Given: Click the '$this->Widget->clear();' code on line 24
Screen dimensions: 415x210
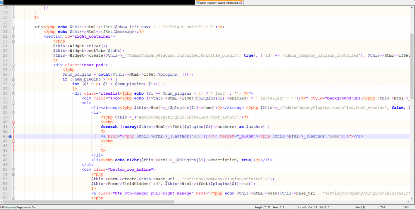Looking at the screenshot, I should click(x=81, y=46).
